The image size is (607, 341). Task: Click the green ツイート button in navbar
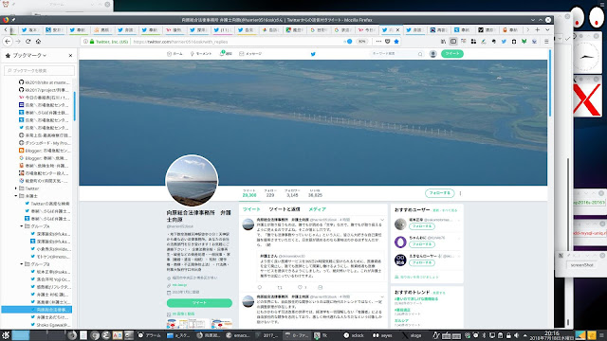(x=451, y=54)
